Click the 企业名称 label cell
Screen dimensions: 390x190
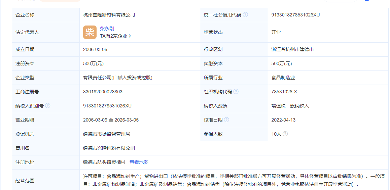pos(46,15)
